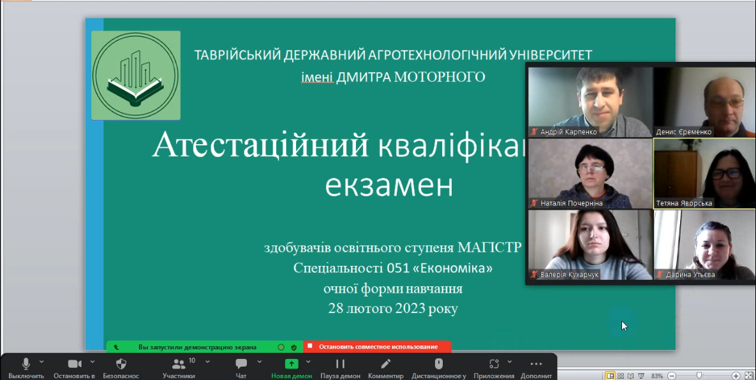The width and height of the screenshot is (756, 380).
Task: Fit slide to current window
Action: [748, 376]
